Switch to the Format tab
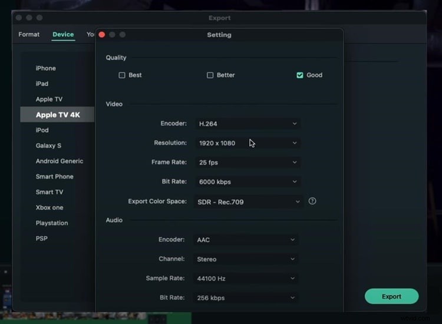The height and width of the screenshot is (324, 442). [x=29, y=34]
